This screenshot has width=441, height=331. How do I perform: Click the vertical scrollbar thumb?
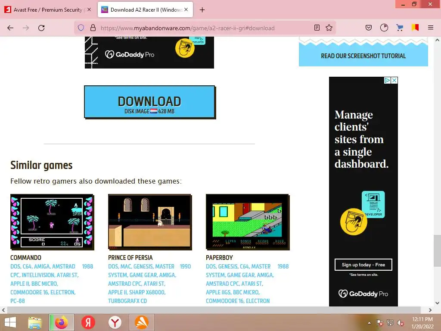pos(438,250)
